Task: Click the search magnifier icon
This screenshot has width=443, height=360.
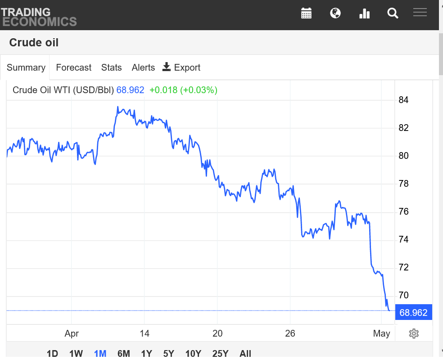Action: [x=393, y=13]
